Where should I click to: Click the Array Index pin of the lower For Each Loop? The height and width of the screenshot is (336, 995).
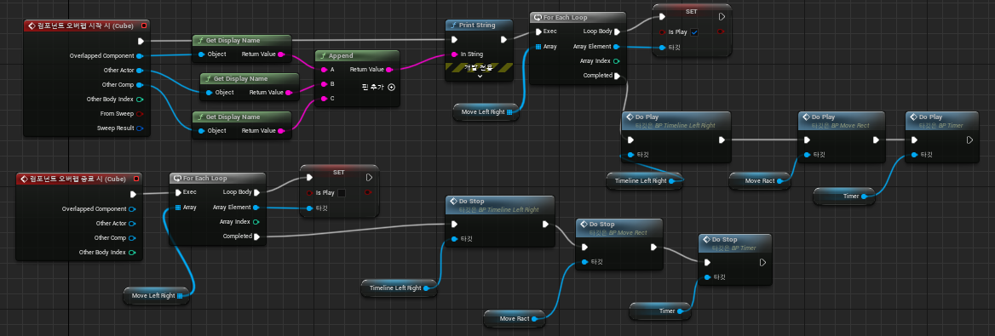[x=256, y=222]
